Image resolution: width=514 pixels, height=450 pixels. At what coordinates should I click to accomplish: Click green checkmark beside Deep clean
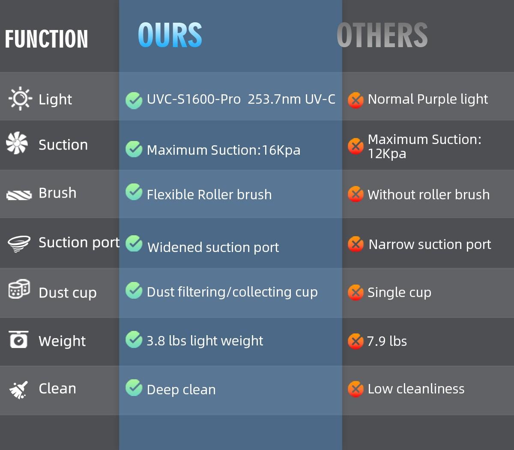(x=134, y=387)
